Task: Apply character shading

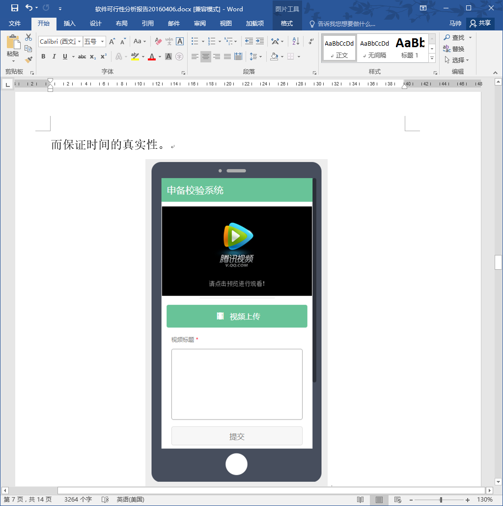Action: tap(168, 57)
